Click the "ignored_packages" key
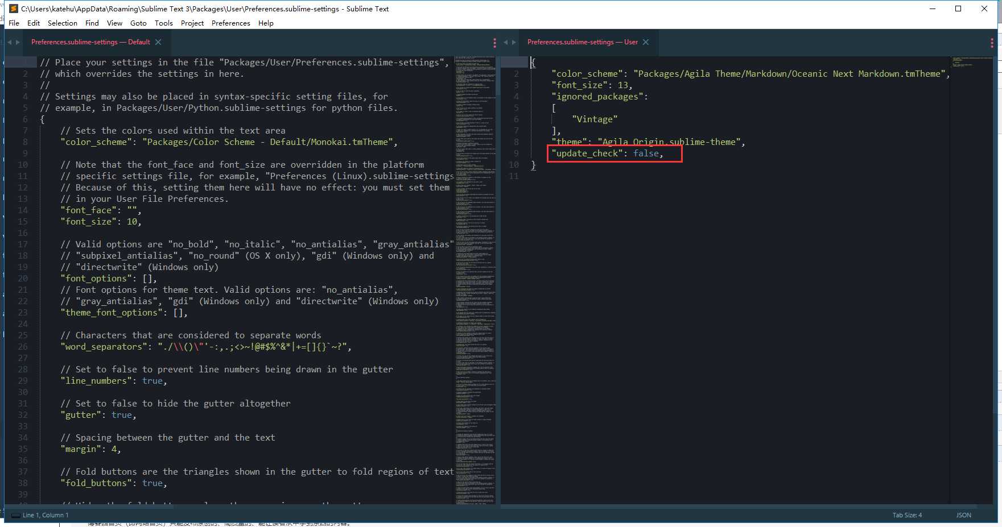1002x527 pixels. [x=597, y=97]
